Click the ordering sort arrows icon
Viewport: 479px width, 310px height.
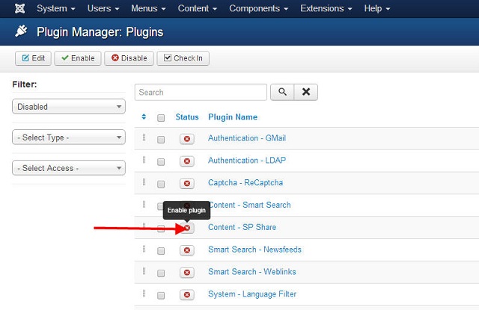pos(144,117)
